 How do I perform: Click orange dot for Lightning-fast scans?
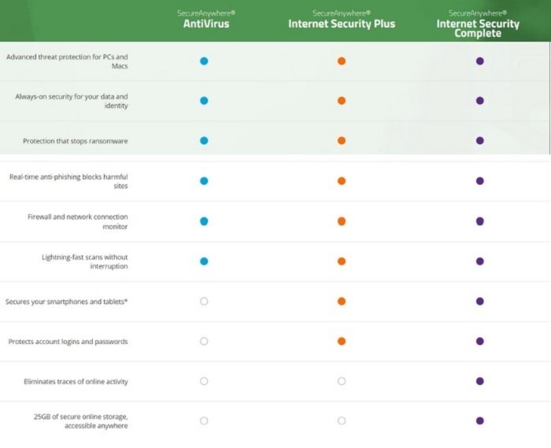pyautogui.click(x=342, y=261)
